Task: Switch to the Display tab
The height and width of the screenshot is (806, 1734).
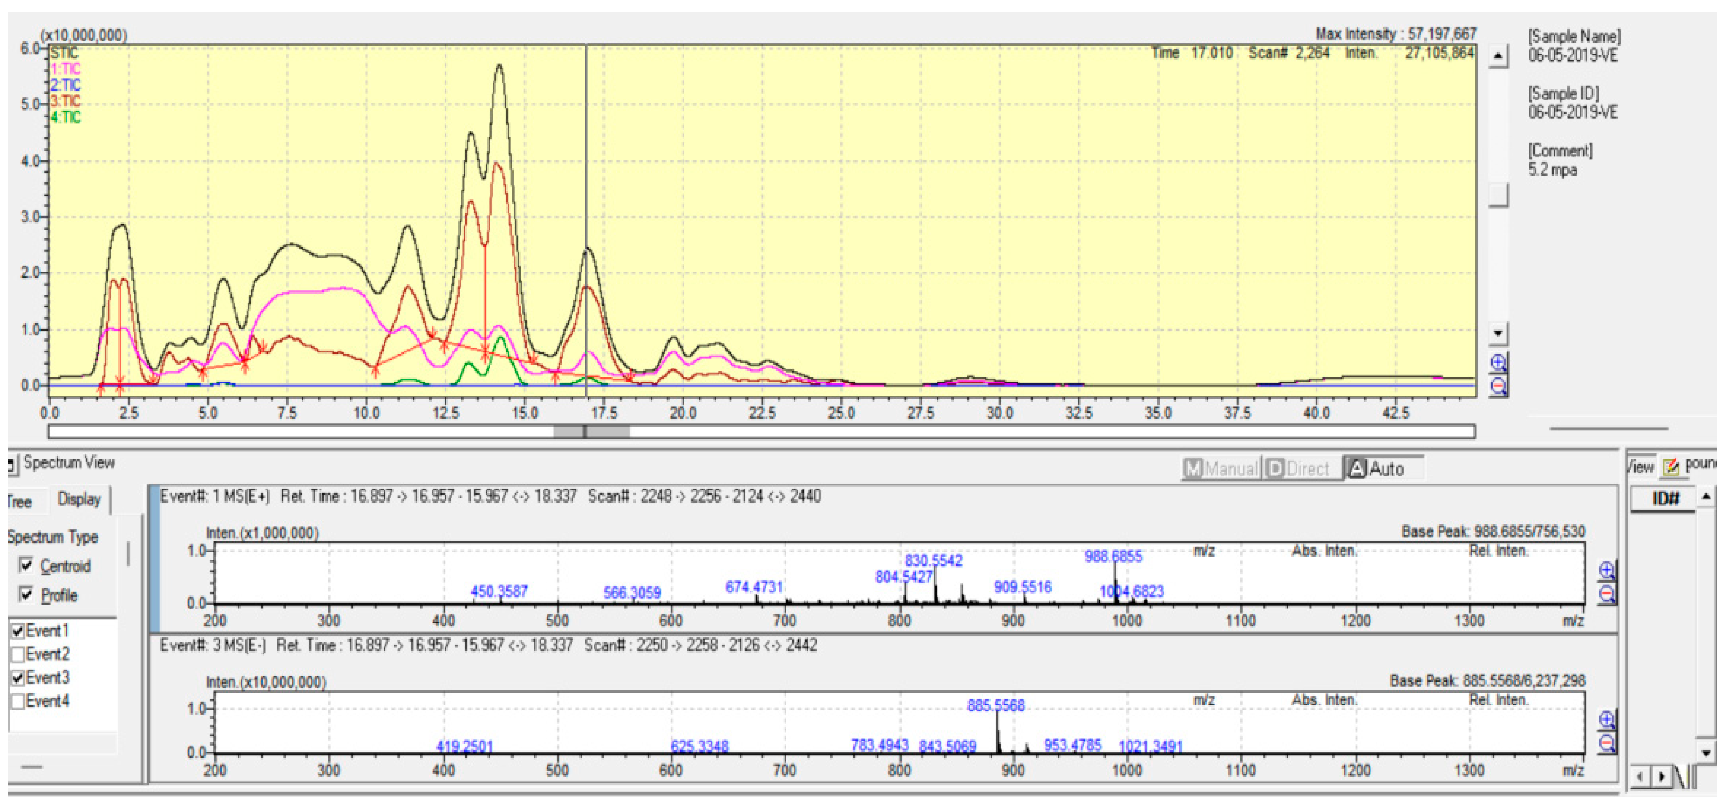Action: point(79,499)
